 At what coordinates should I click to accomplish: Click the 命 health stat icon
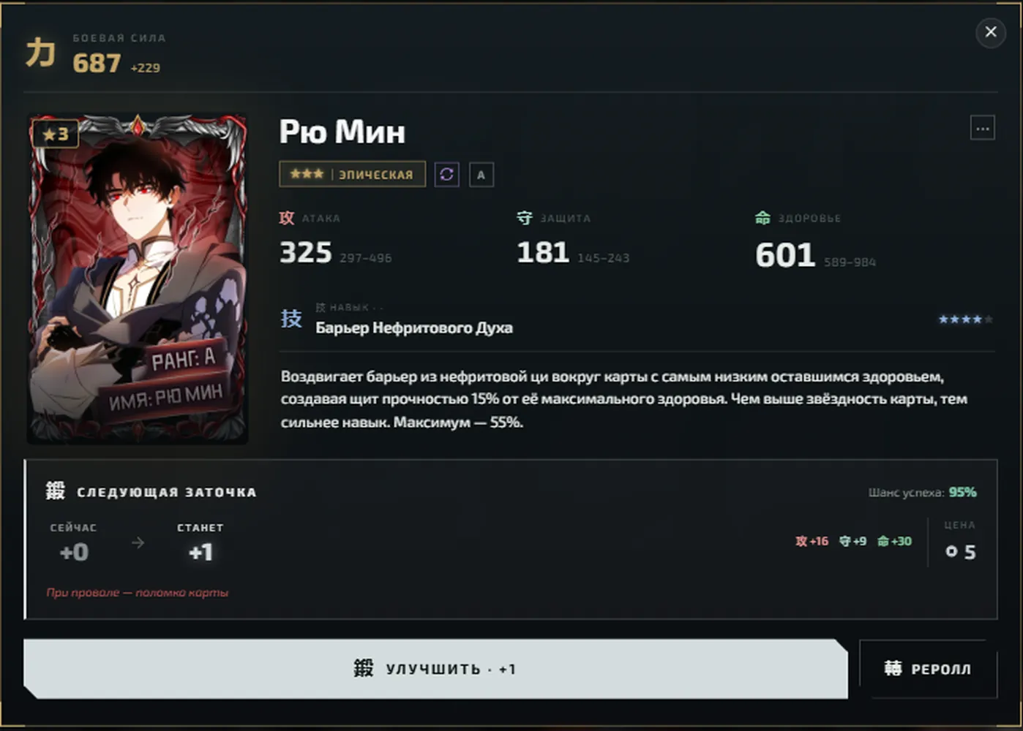(x=762, y=218)
